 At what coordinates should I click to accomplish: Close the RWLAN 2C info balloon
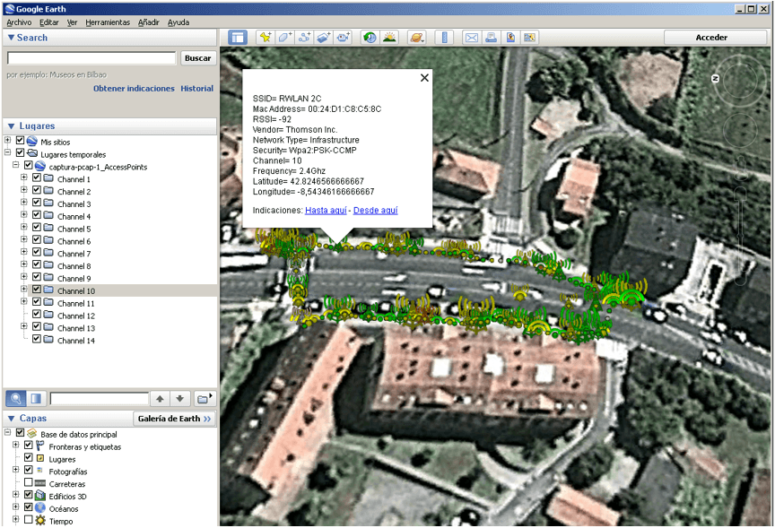[x=424, y=78]
